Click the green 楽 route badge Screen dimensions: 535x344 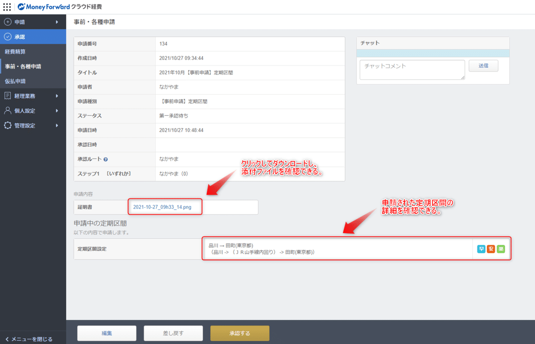tap(501, 249)
